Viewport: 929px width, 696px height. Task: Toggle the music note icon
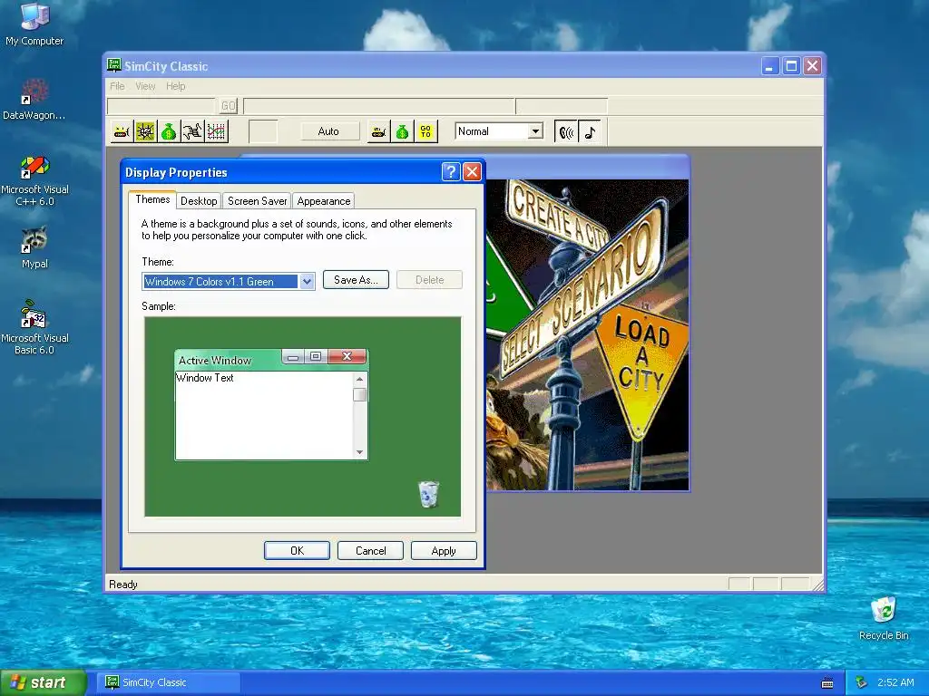click(x=590, y=132)
